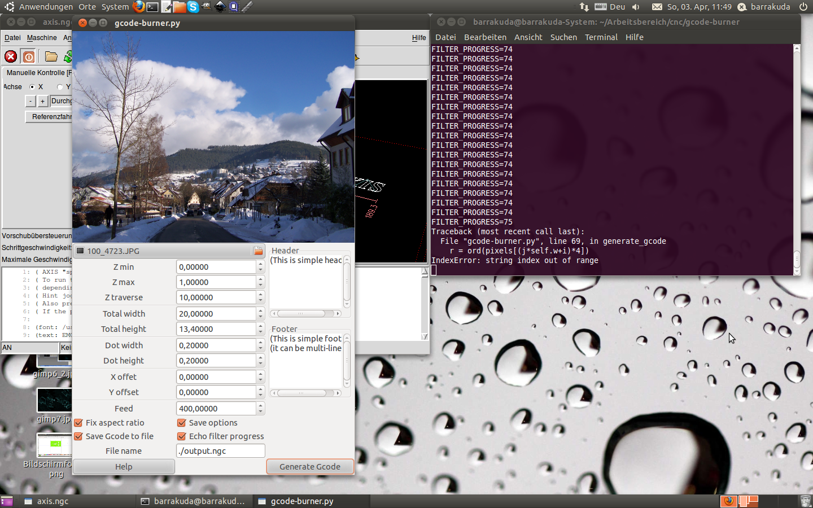The image size is (813, 508).
Task: Open the file manager launcher in the top panel
Action: 180,7
